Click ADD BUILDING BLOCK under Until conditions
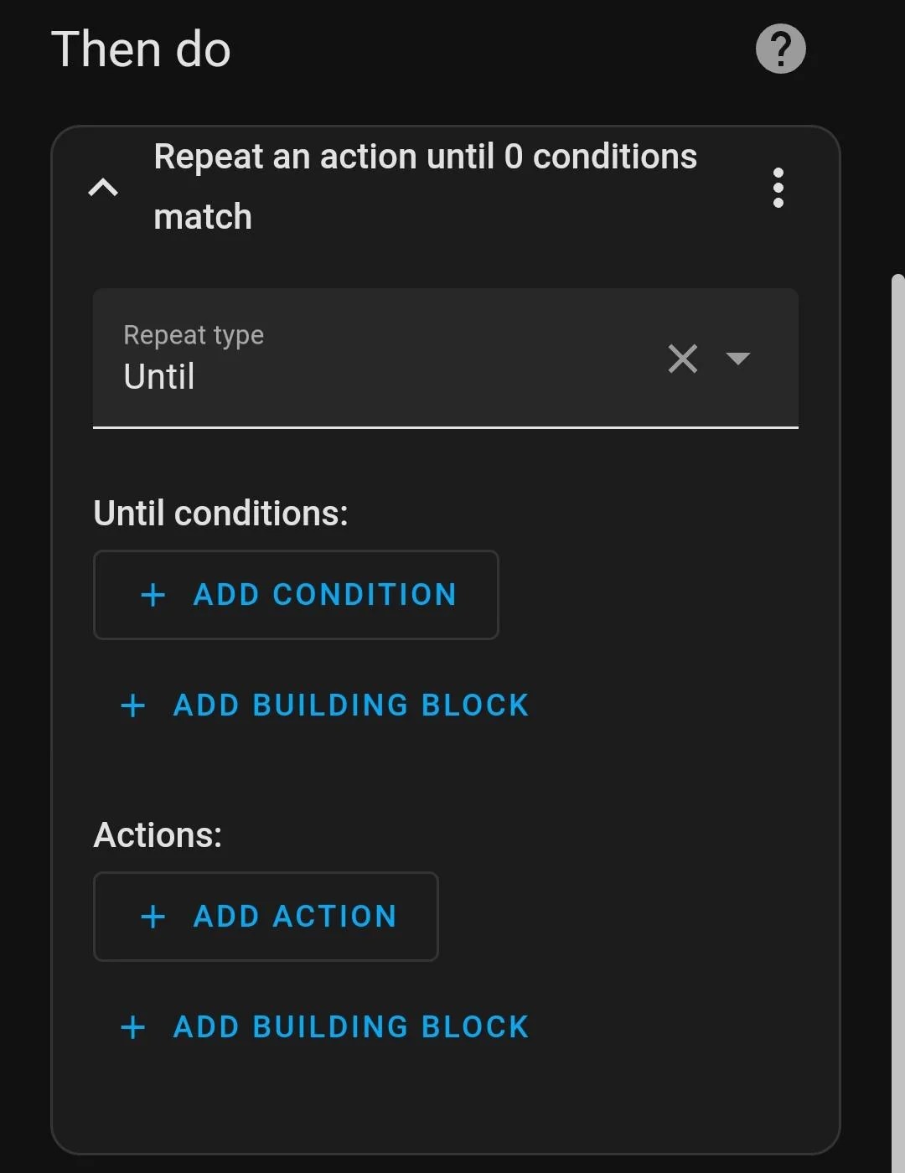 point(350,705)
